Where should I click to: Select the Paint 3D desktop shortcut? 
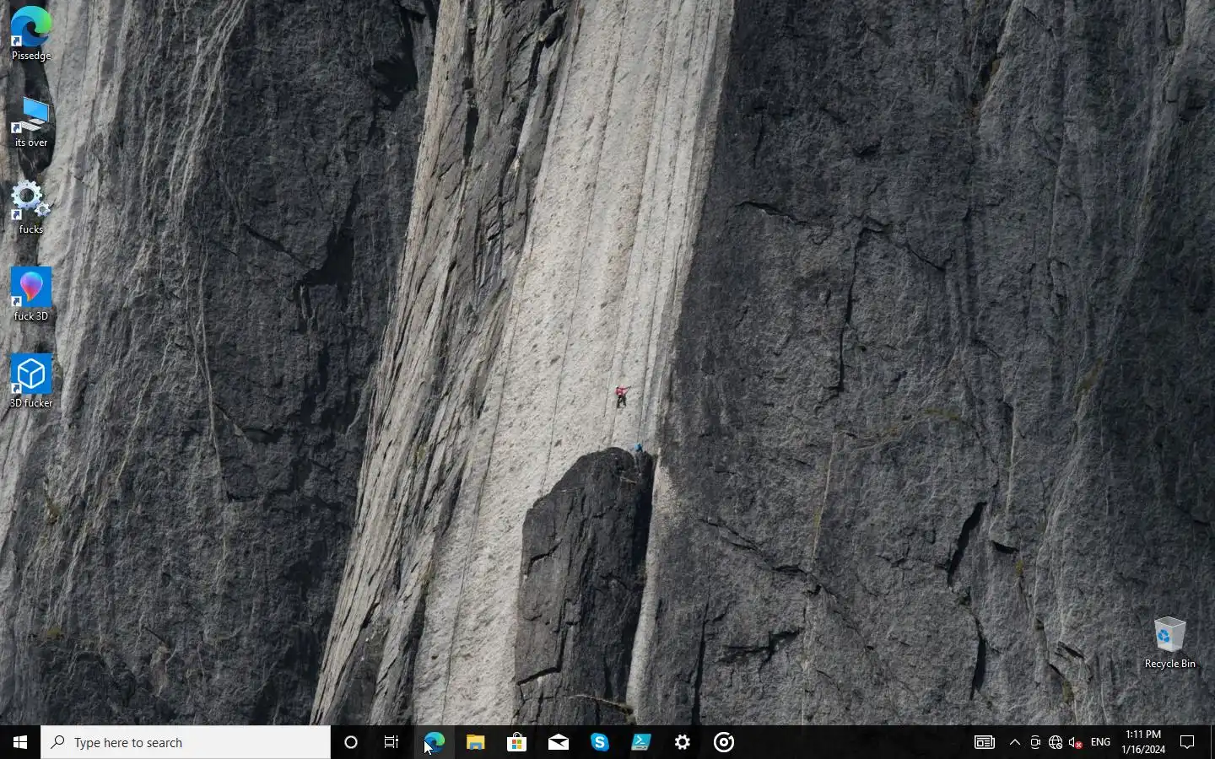pos(31,294)
